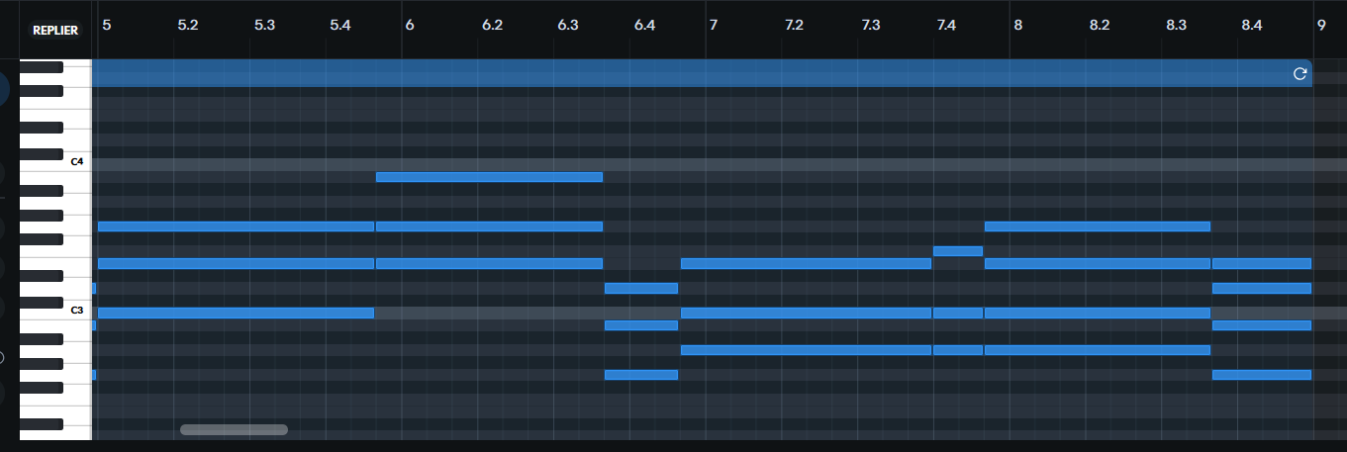
Task: Select the A2 note starting at bar 7
Action: (x=806, y=349)
